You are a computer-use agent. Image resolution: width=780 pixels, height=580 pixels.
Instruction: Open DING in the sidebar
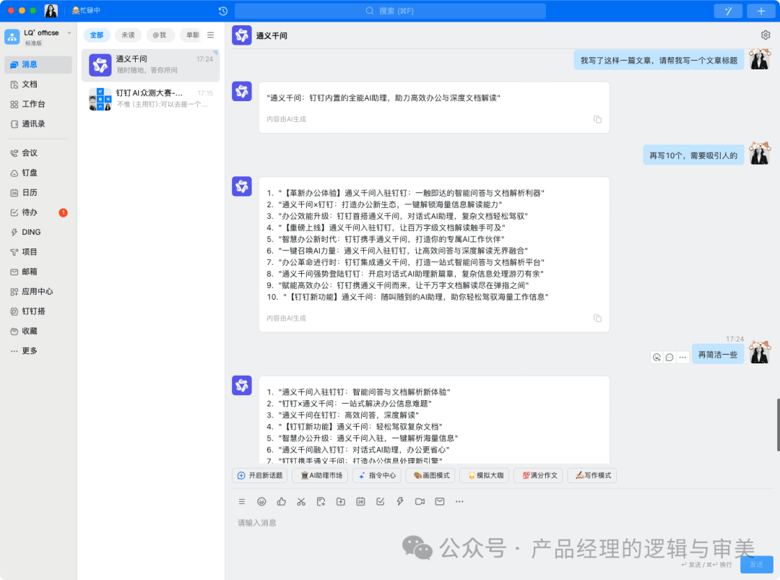pyautogui.click(x=38, y=233)
